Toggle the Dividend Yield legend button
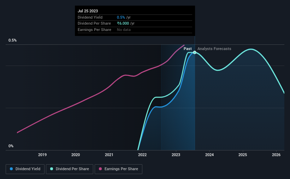 point(25,169)
